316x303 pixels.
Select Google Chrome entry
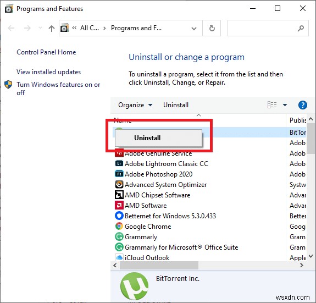[x=148, y=227]
